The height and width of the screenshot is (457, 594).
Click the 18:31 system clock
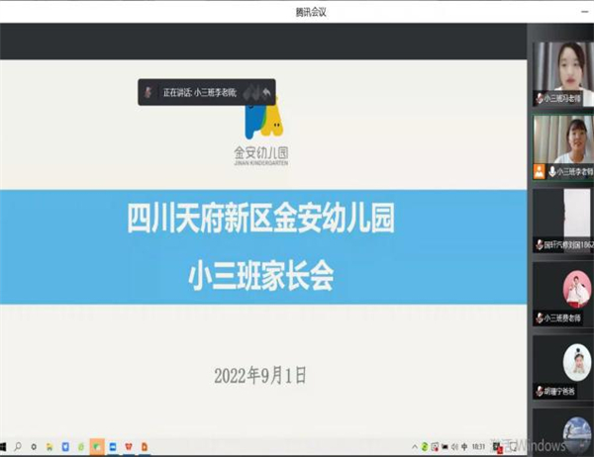tap(478, 448)
